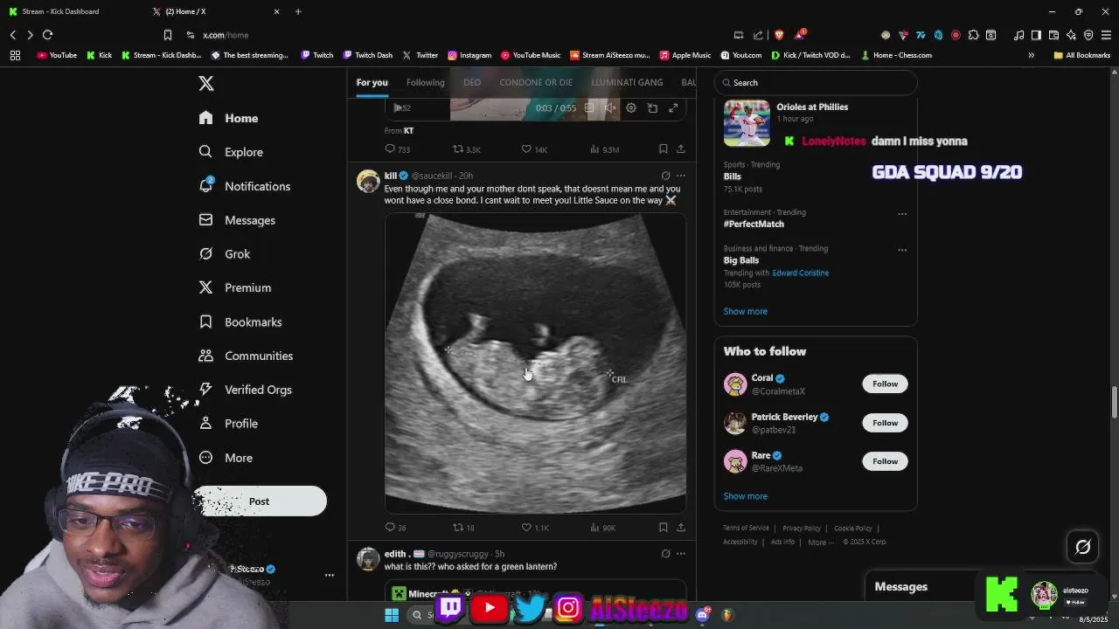Toggle video fullscreen icon
1119x629 pixels.
coord(673,108)
